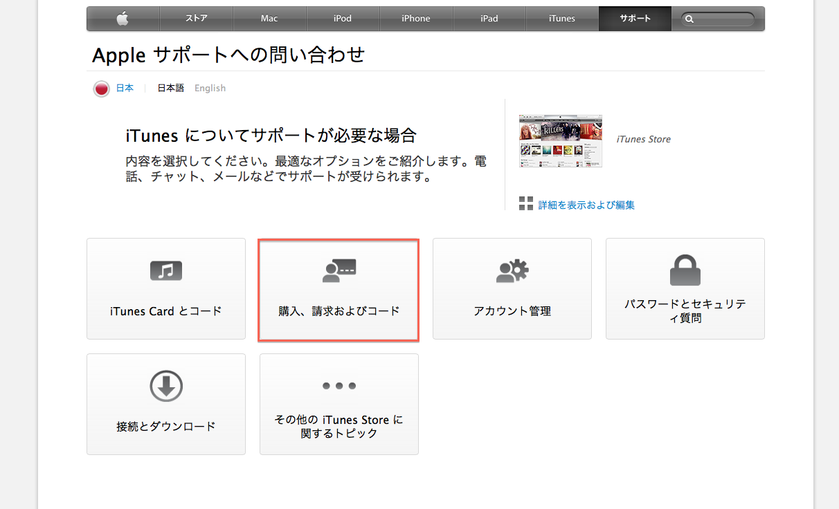Click the Japan flag icon
Viewport: 839px width, 509px height.
click(102, 89)
